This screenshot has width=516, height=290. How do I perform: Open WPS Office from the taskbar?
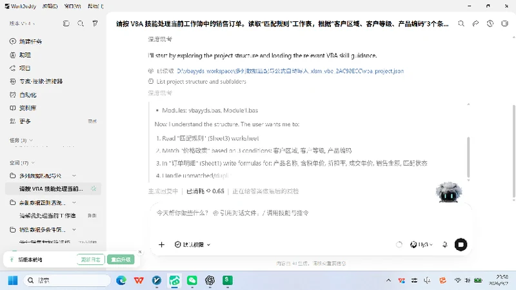click(x=139, y=280)
